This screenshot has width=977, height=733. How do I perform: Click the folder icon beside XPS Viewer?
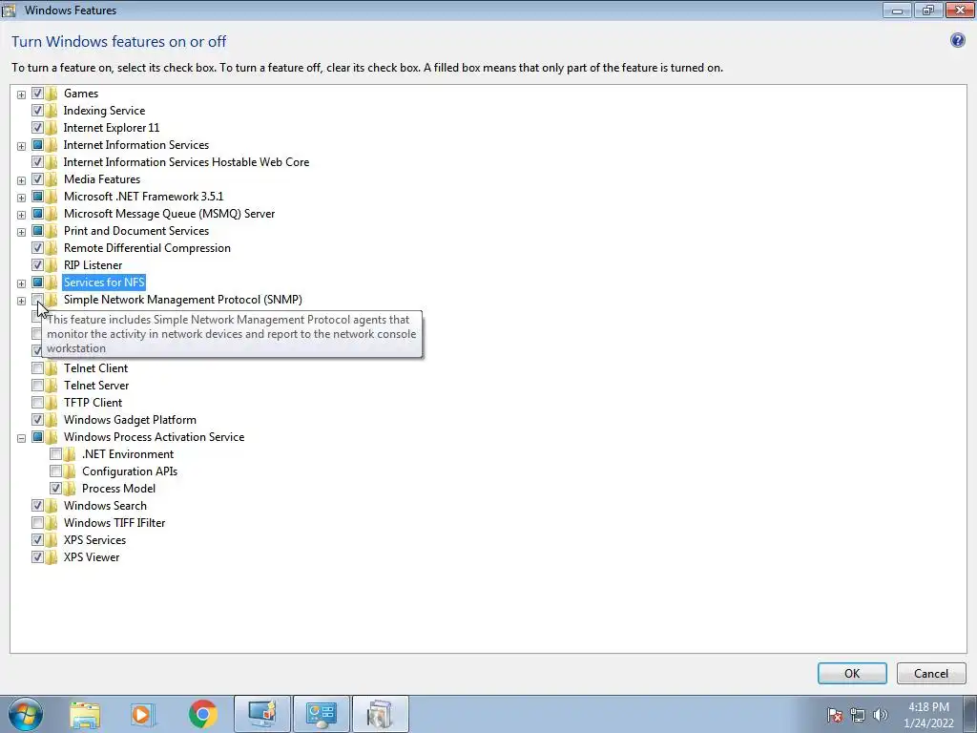click(52, 557)
